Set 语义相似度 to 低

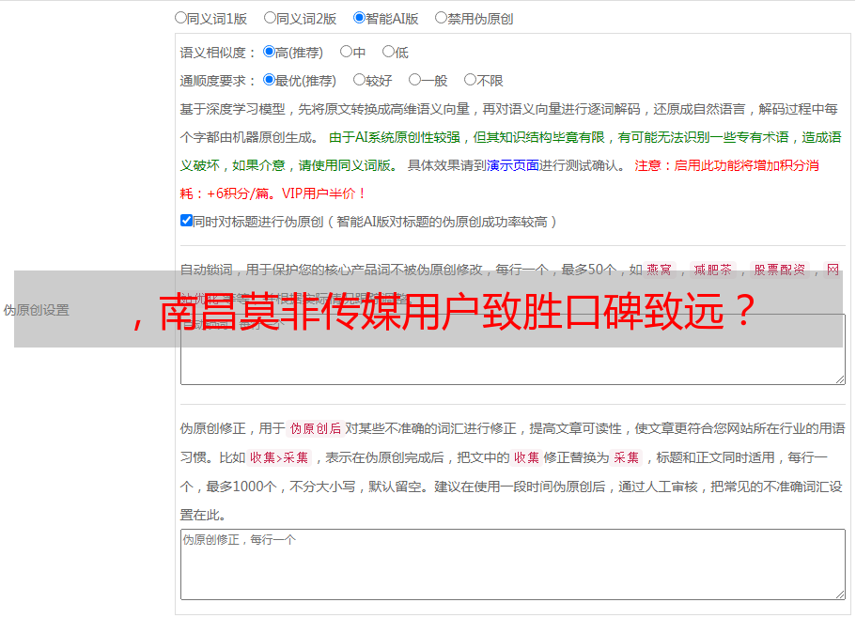click(388, 52)
